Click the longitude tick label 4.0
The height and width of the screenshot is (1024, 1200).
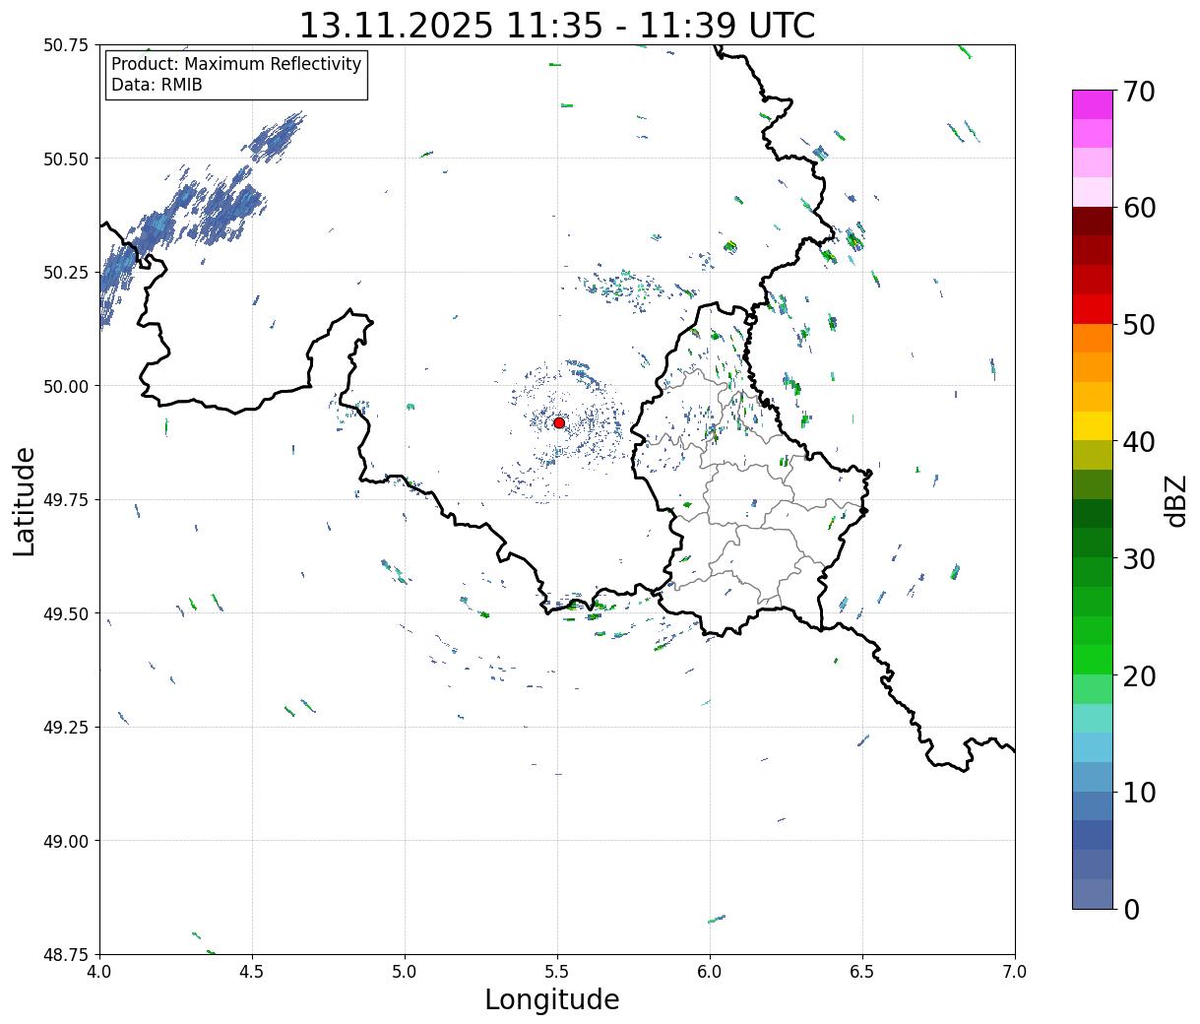click(100, 972)
